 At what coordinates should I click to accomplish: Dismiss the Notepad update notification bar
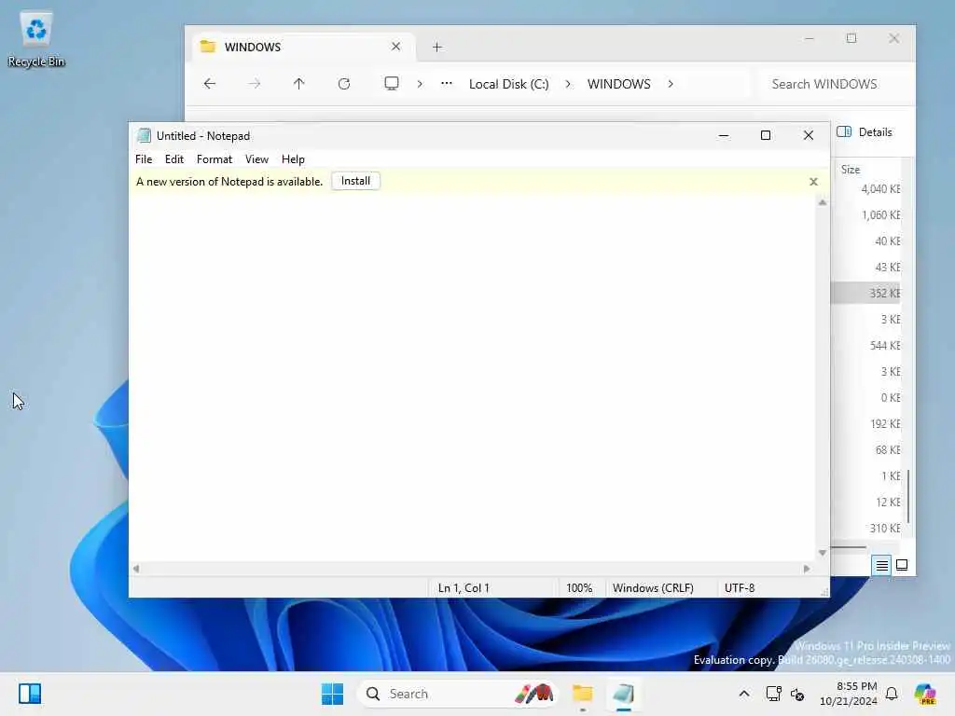pos(813,182)
